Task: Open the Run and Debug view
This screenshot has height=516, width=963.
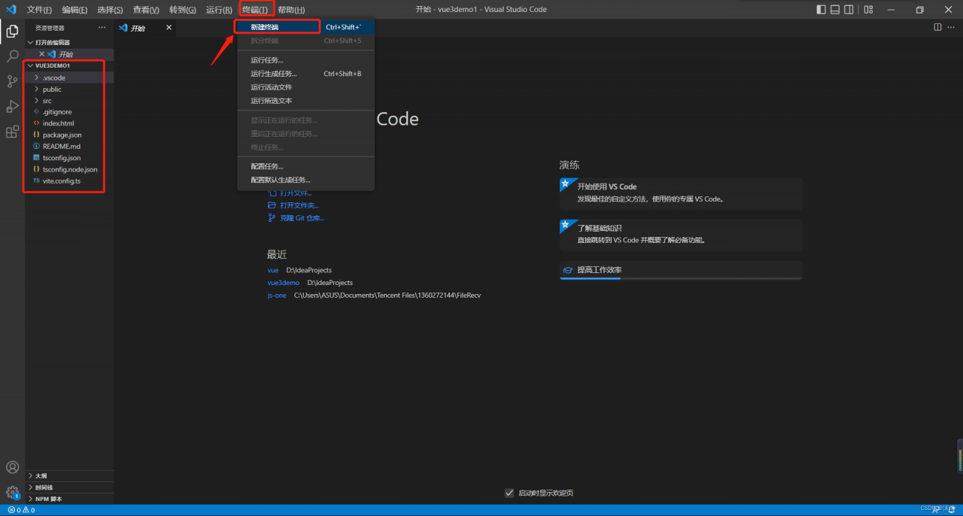Action: (x=12, y=106)
